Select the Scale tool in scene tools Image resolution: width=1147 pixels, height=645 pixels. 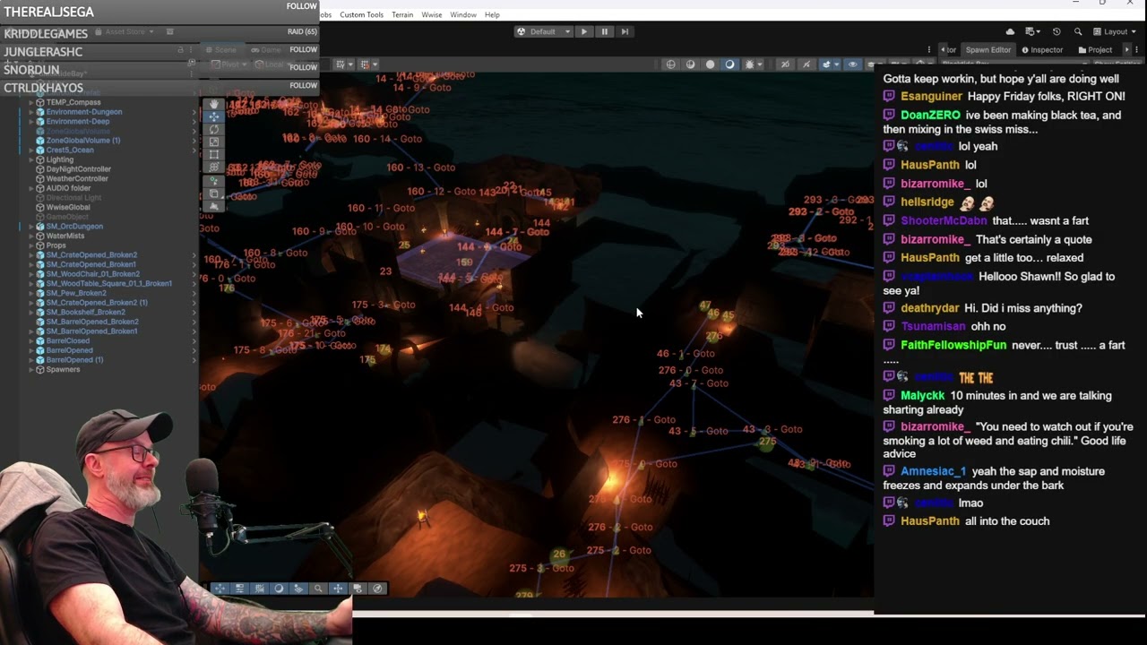click(213, 142)
